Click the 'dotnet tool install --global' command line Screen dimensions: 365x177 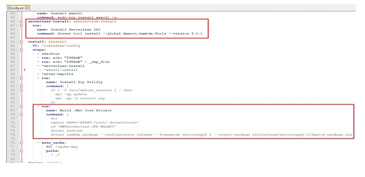(x=120, y=33)
